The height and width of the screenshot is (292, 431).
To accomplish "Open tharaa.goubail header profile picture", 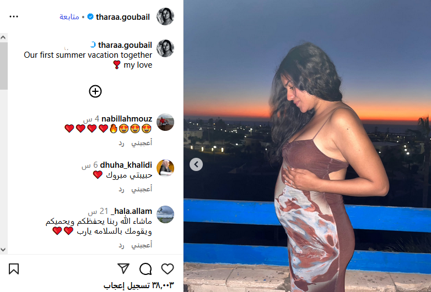I will coord(165,16).
